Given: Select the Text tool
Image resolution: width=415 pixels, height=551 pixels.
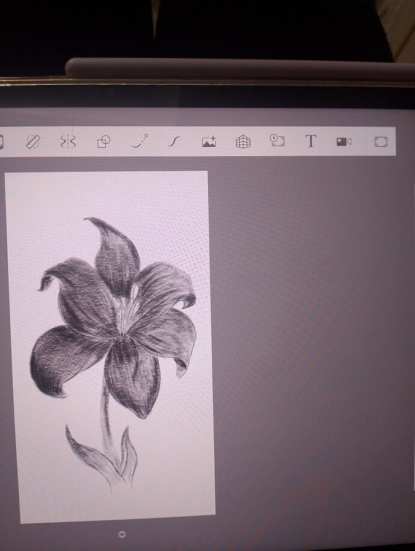Looking at the screenshot, I should click(x=310, y=141).
